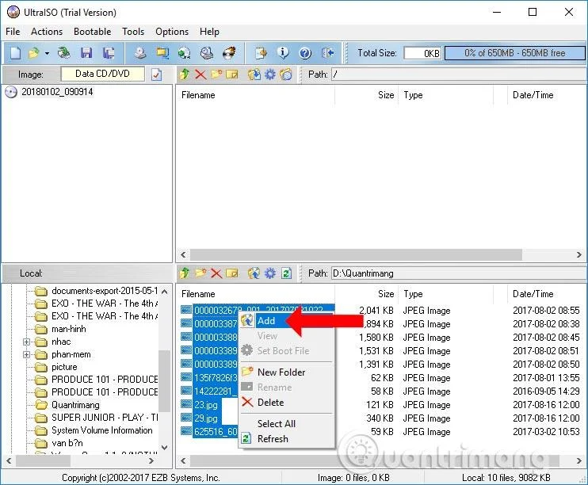Screen dimensions: 588x485
Task: Sort local files by Date/Time column header
Action: [x=546, y=294]
